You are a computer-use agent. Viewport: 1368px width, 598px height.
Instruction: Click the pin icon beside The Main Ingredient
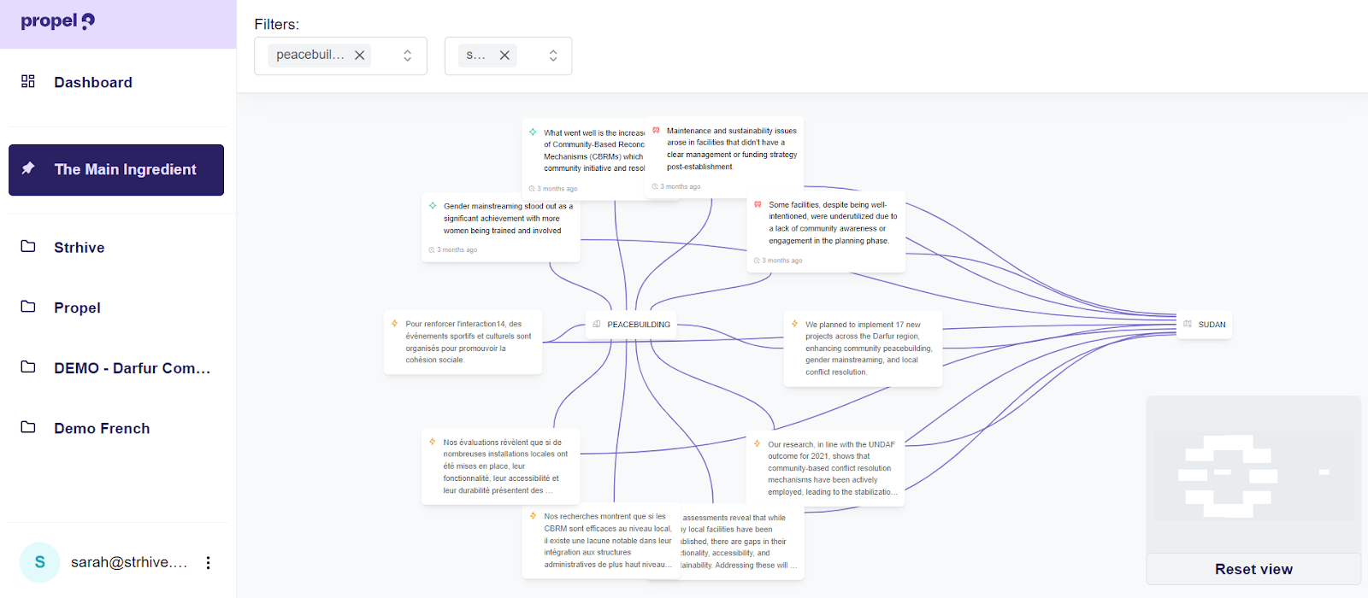(28, 168)
